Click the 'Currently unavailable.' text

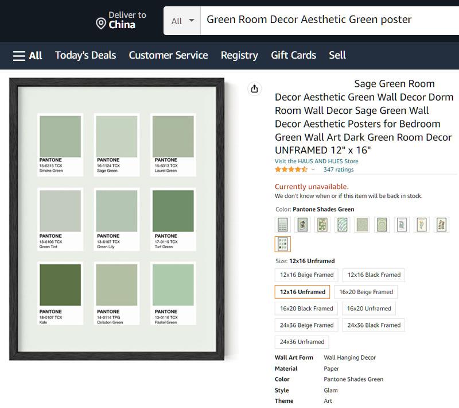click(312, 187)
